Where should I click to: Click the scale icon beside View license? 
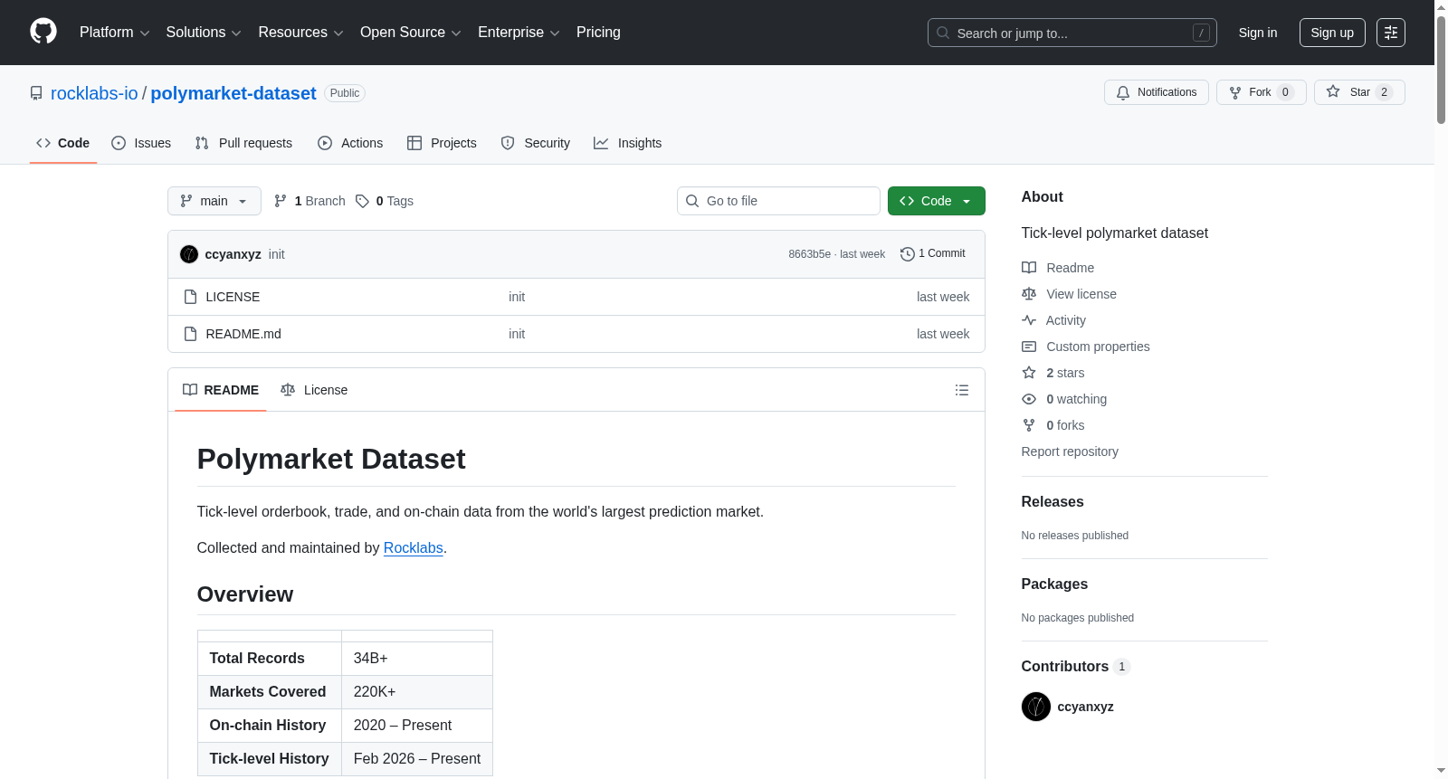coord(1029,294)
